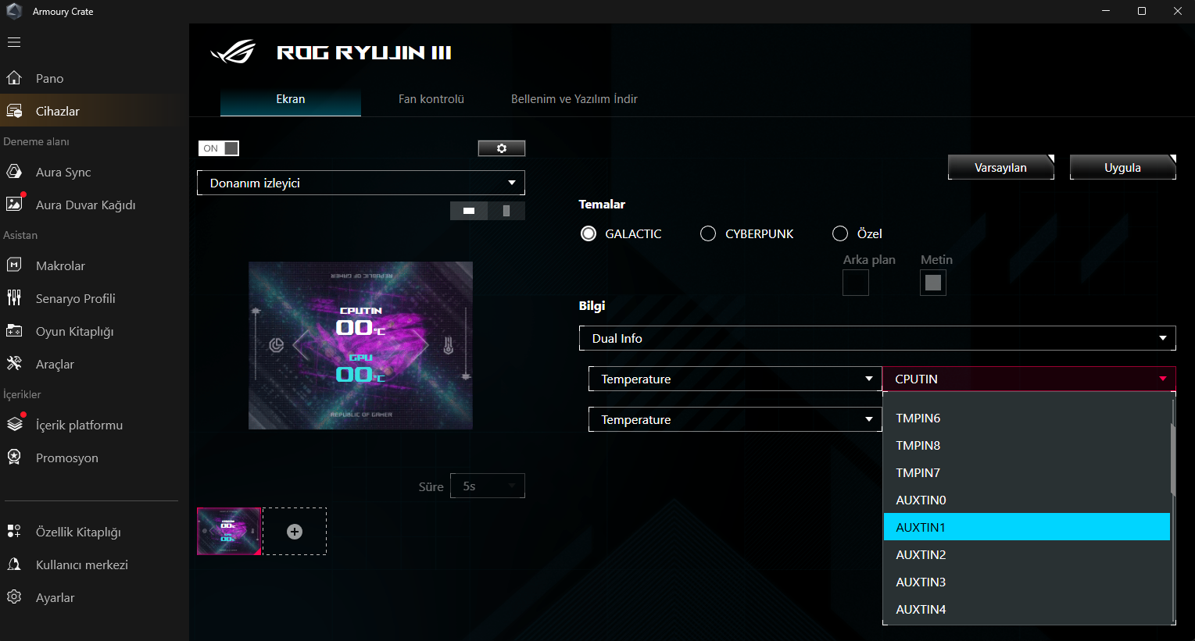1195x641 pixels.
Task: Click the Senaryo Profili sliders icon
Action: [14, 298]
